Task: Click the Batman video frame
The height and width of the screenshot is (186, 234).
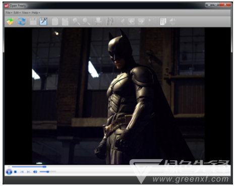Action: click(119, 96)
